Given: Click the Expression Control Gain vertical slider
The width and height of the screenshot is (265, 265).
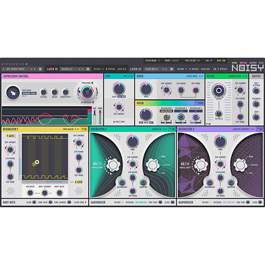Looking at the screenshot, I should click(94, 117).
